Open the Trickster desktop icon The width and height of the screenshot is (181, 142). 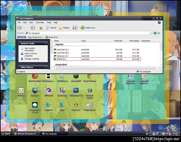point(21,92)
